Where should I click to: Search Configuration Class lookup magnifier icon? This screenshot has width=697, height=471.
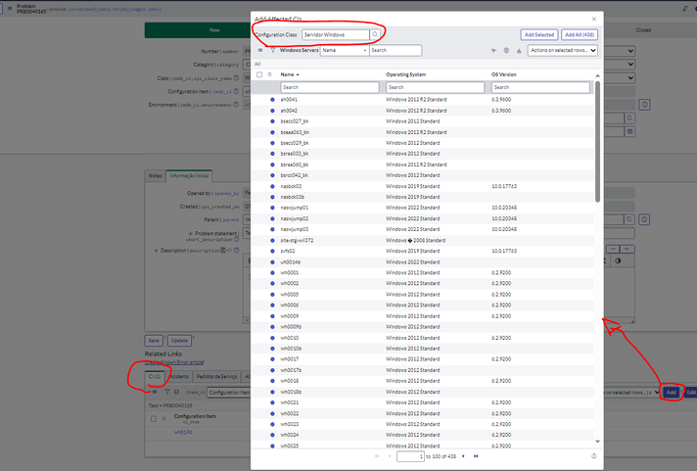[375, 34]
